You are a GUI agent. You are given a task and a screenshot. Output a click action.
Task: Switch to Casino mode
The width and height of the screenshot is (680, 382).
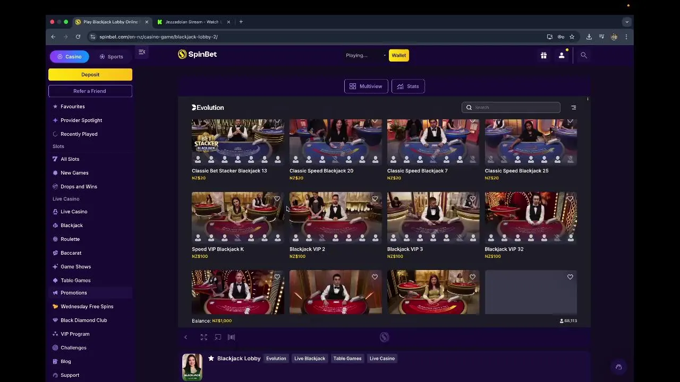pyautogui.click(x=70, y=57)
